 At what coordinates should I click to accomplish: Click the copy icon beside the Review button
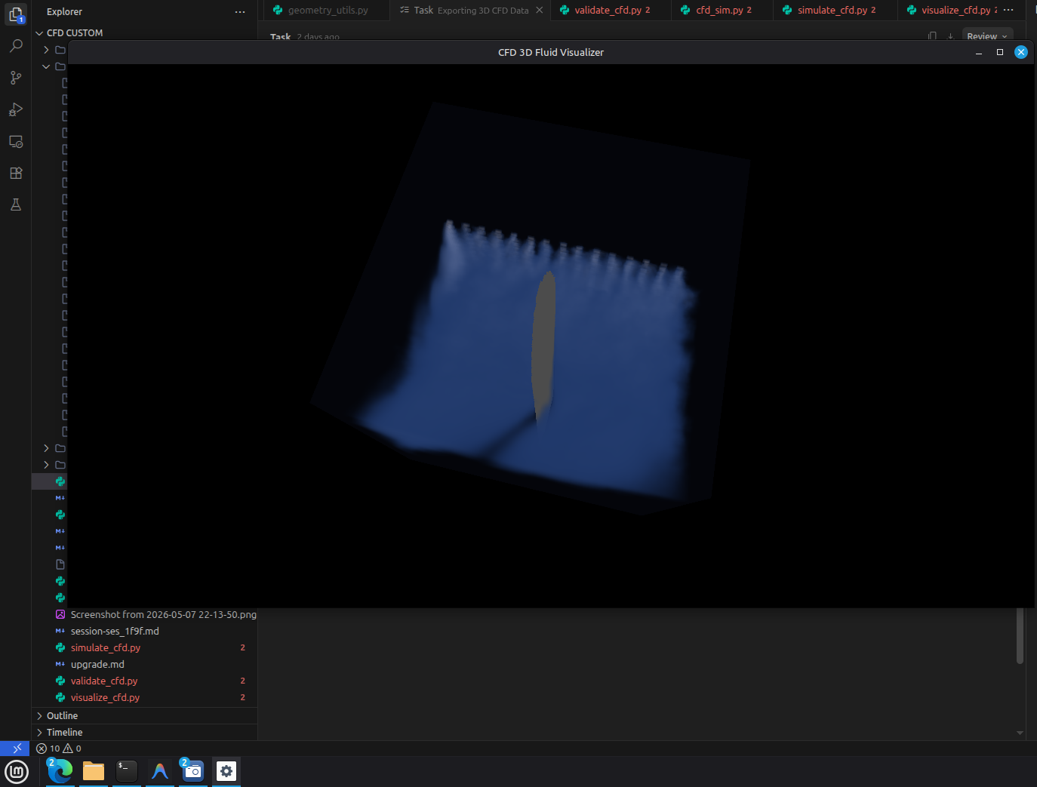click(x=932, y=36)
